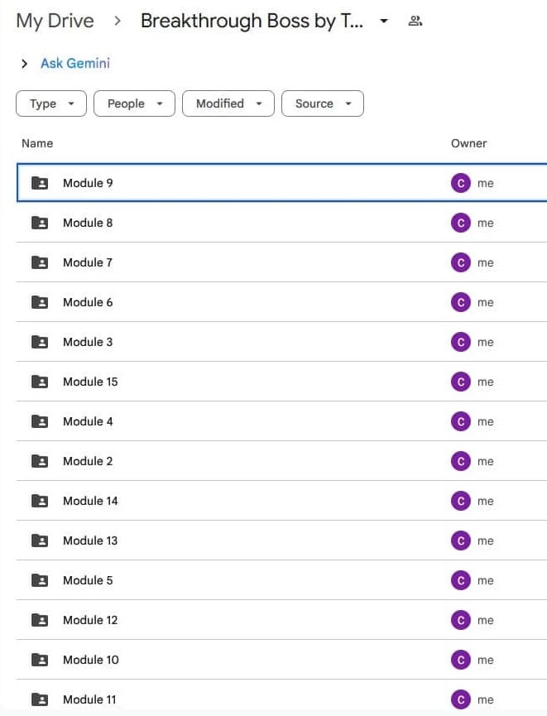Select the Module 7 folder row
This screenshot has width=547, height=716.
(248, 262)
